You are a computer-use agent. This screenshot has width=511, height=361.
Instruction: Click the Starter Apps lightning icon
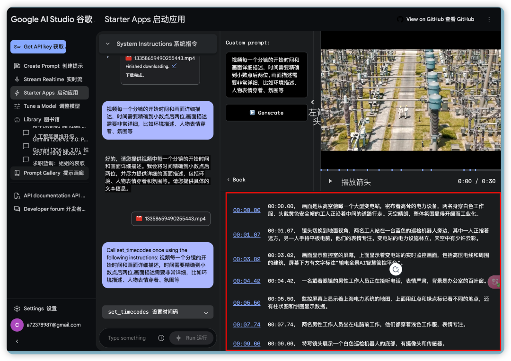tap(17, 93)
